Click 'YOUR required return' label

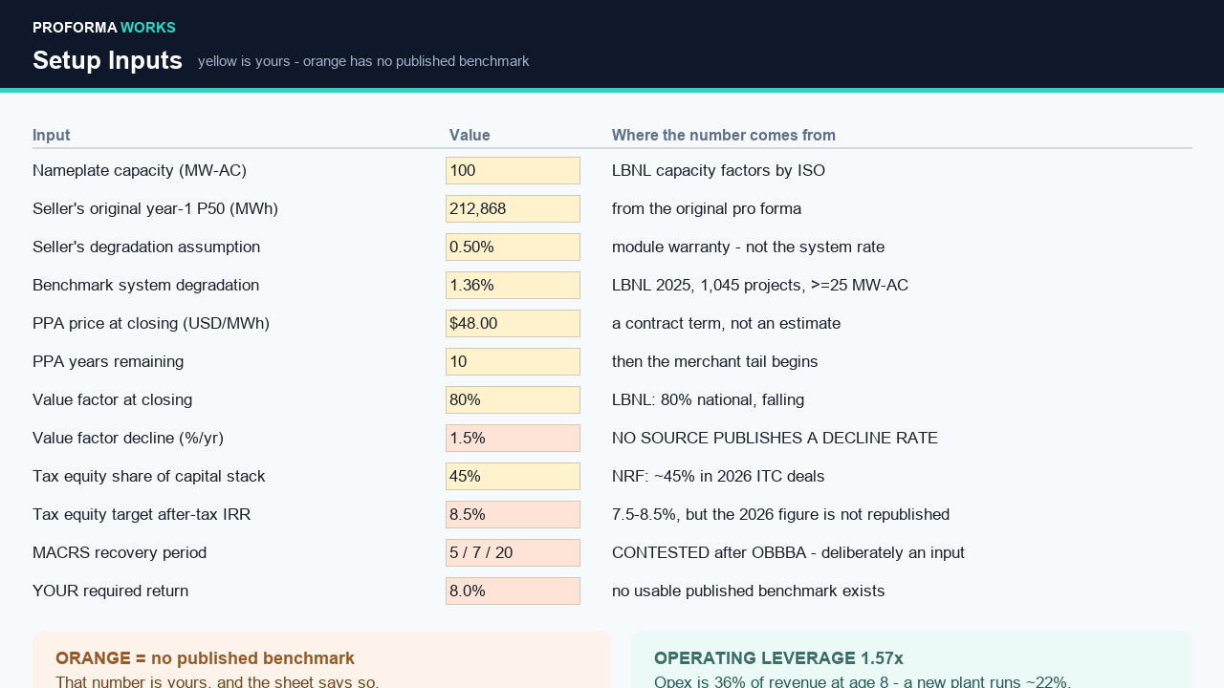[x=110, y=591]
